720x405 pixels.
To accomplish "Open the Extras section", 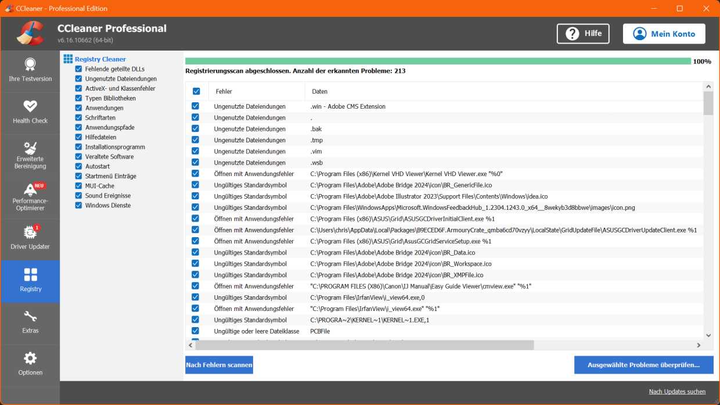I will (x=30, y=323).
